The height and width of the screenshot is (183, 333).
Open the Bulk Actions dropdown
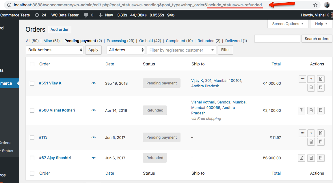tap(55, 50)
